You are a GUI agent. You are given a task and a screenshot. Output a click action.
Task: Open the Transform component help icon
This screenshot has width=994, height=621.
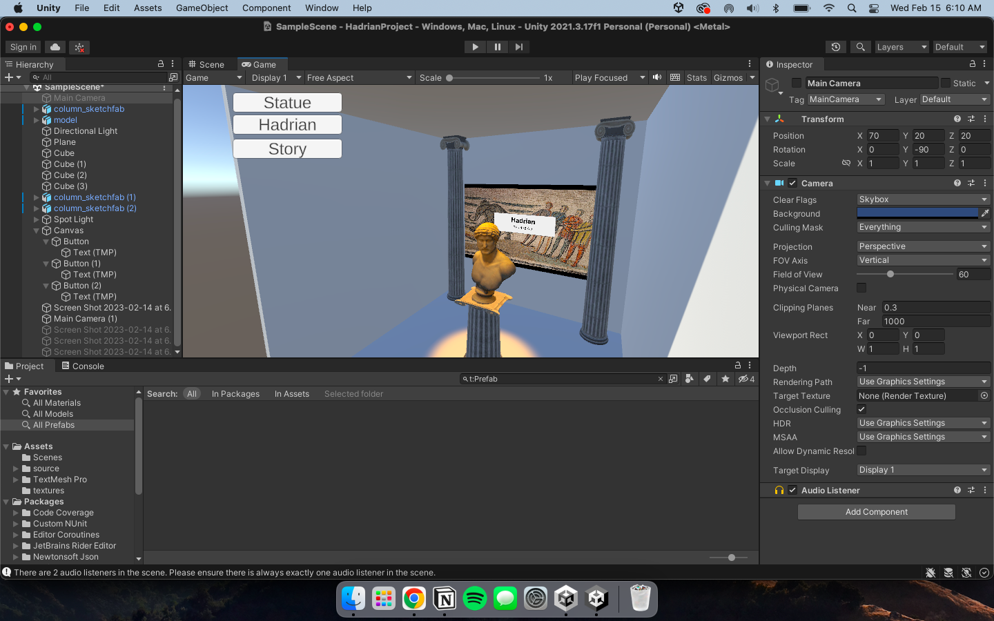(957, 119)
